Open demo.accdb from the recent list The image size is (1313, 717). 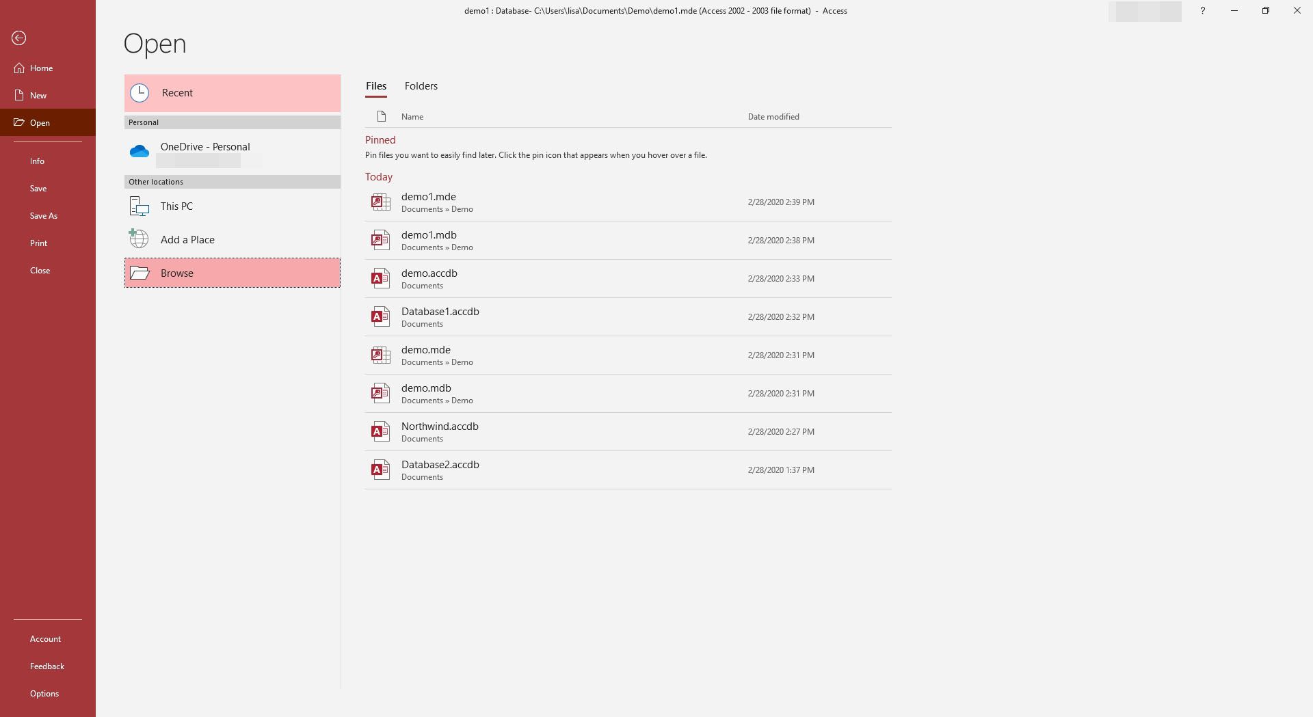click(628, 279)
